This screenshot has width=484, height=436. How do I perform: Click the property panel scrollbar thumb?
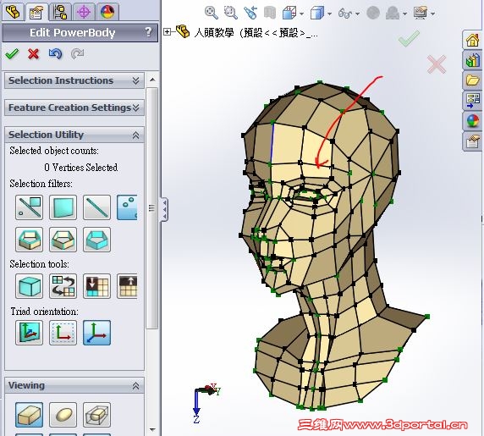click(x=152, y=208)
